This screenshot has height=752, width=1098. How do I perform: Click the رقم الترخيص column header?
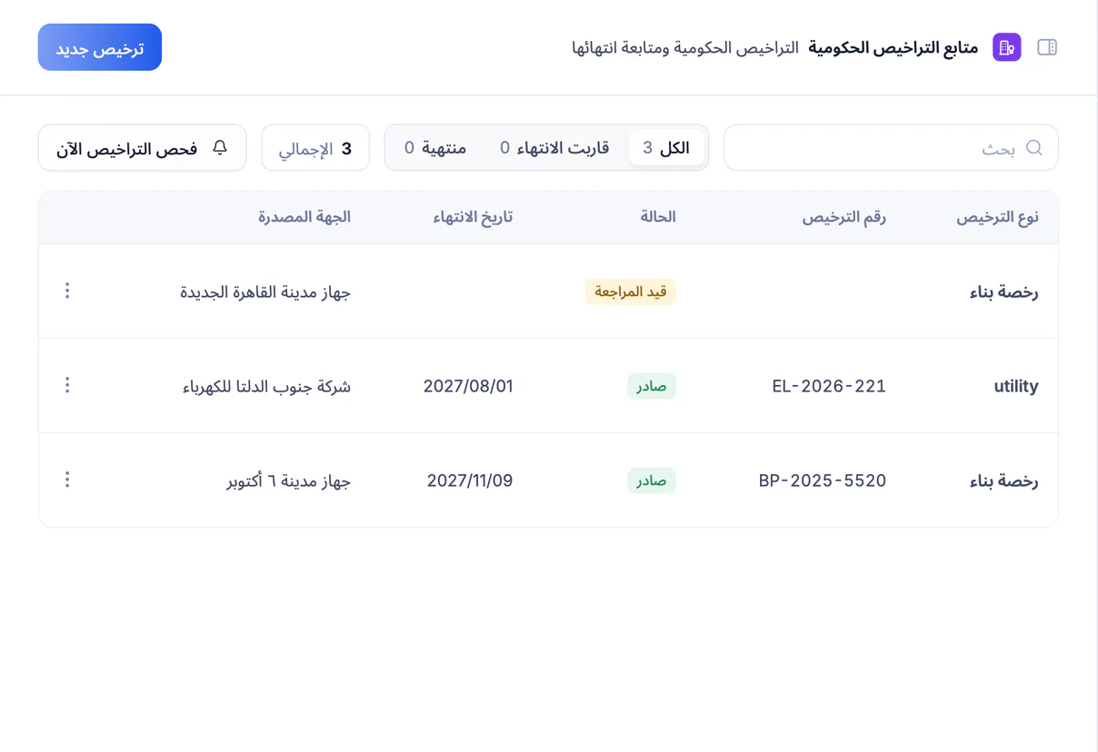coord(843,218)
